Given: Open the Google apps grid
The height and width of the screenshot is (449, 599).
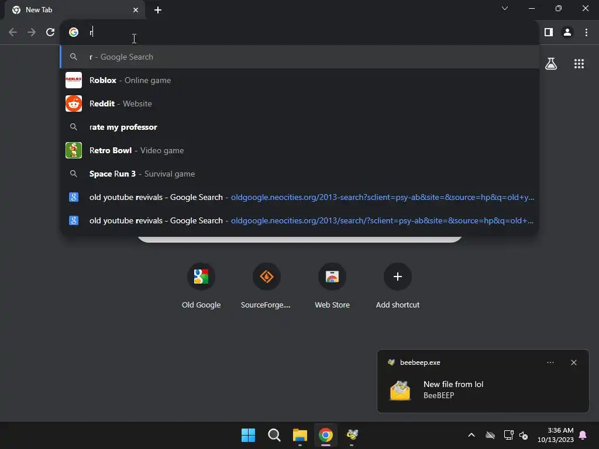Looking at the screenshot, I should coord(579,64).
